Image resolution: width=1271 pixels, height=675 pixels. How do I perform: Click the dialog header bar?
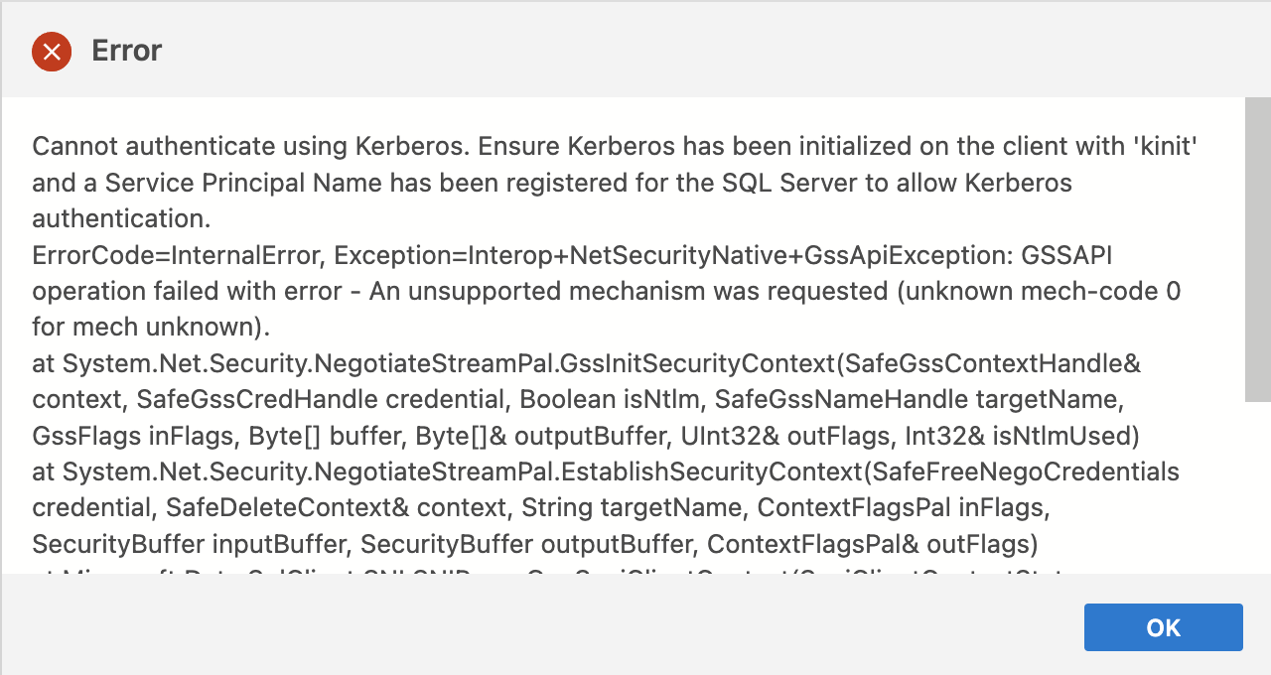pos(635,50)
